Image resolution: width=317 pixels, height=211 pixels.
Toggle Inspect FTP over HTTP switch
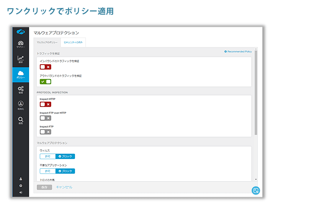click(45, 118)
